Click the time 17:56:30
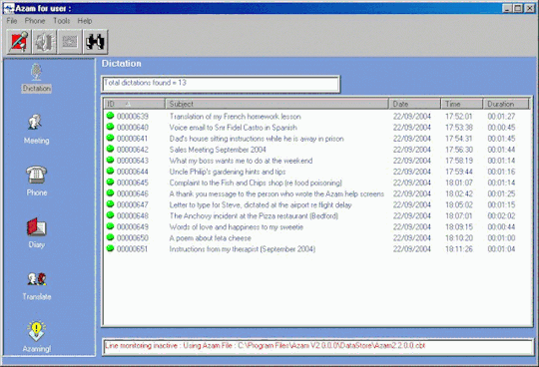Screen dimensions: 539x367 [459, 150]
